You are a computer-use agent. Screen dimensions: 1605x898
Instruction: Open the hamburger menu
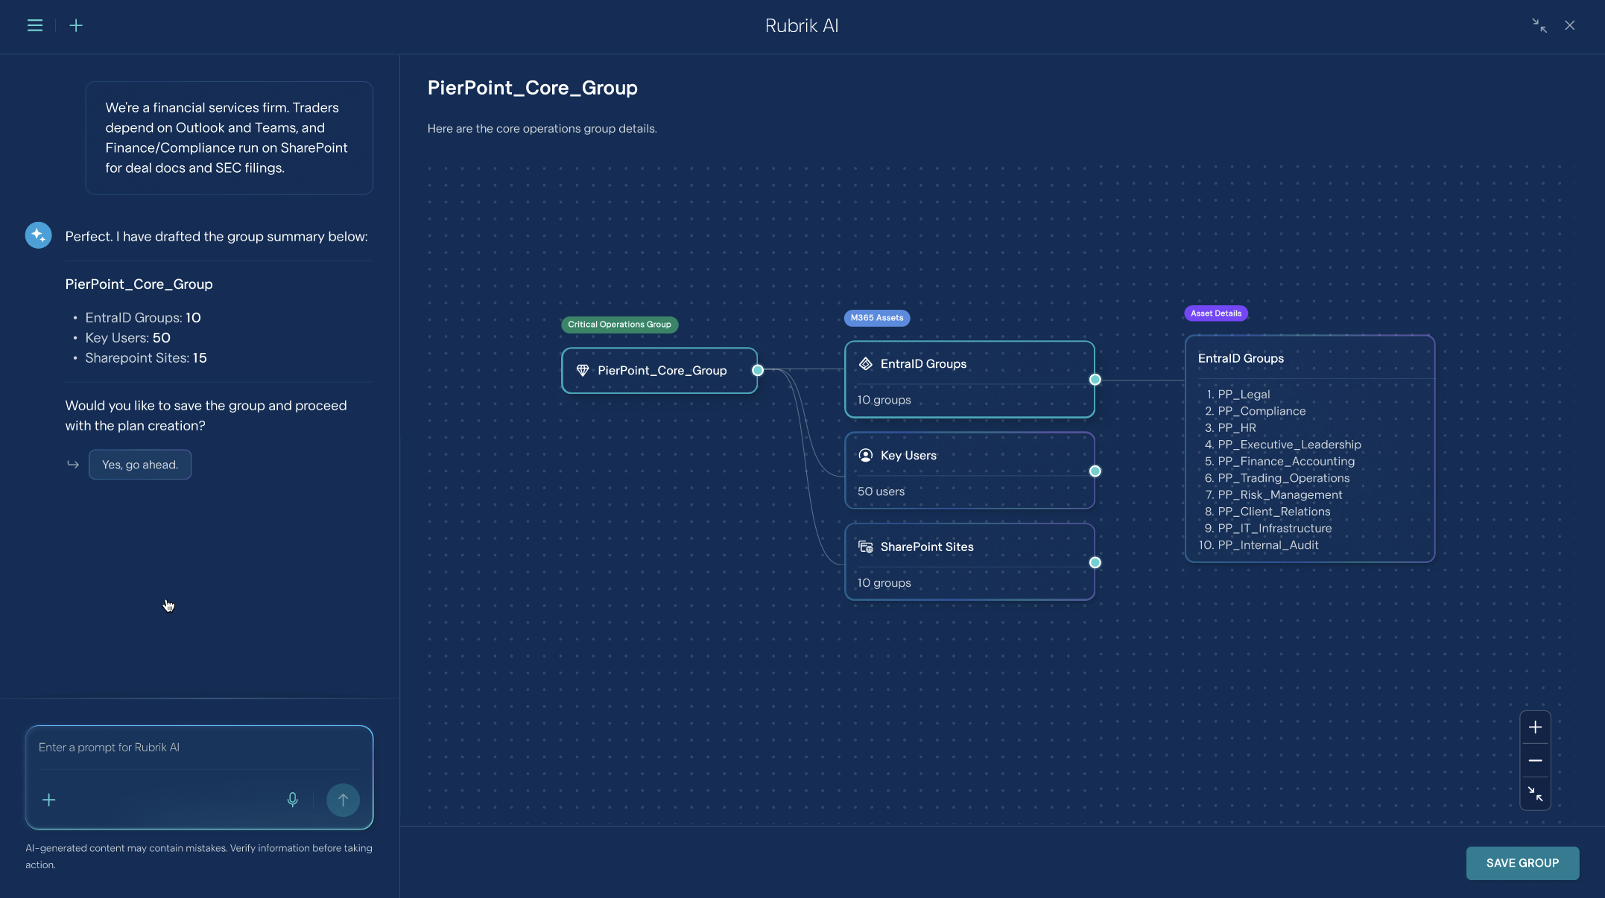pyautogui.click(x=34, y=25)
